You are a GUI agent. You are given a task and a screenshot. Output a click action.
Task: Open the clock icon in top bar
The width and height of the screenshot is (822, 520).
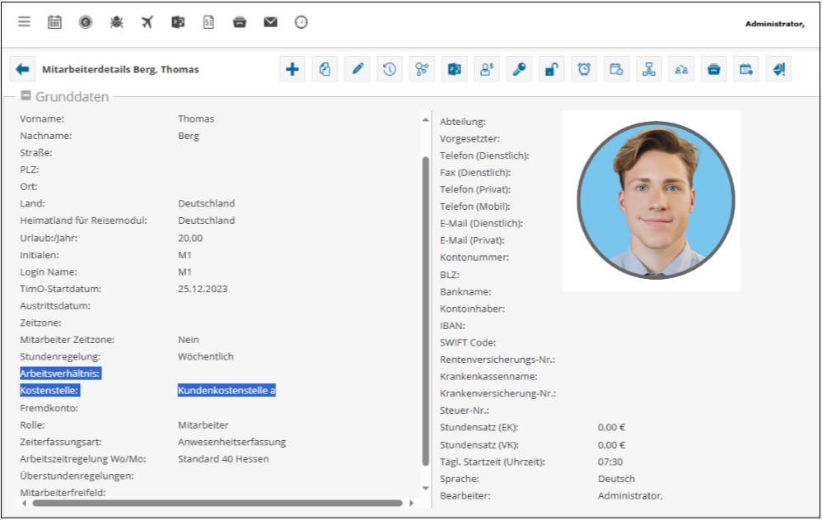[301, 22]
